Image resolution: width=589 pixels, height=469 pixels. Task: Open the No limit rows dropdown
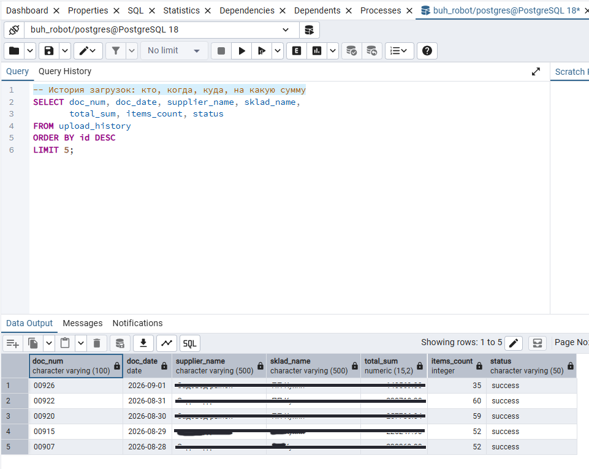[x=174, y=51]
